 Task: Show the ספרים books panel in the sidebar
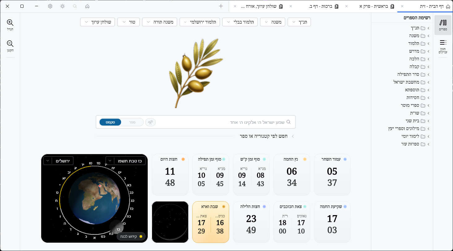point(443,25)
